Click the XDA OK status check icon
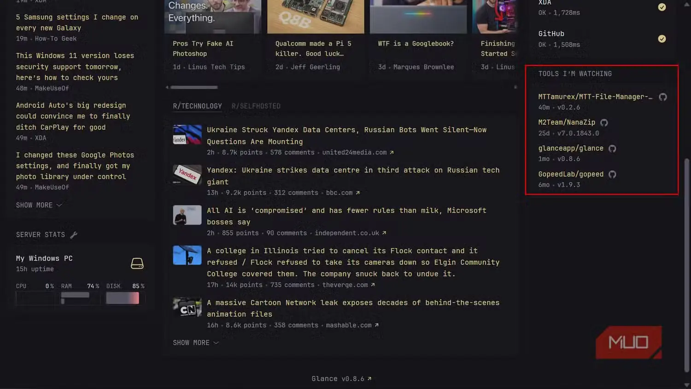The width and height of the screenshot is (691, 389). pyautogui.click(x=662, y=7)
